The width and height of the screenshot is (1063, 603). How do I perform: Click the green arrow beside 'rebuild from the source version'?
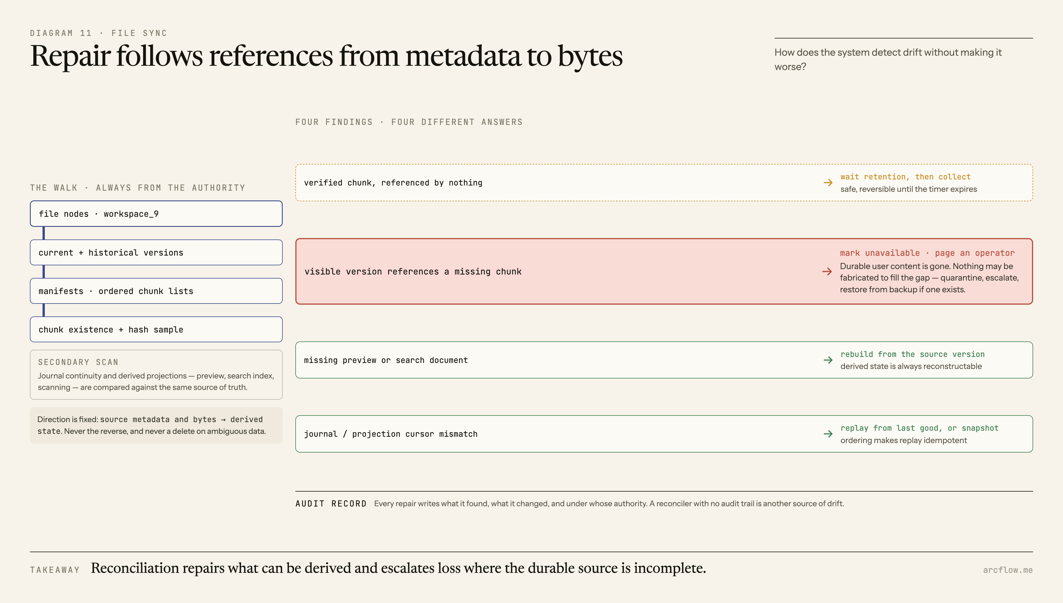pos(828,360)
